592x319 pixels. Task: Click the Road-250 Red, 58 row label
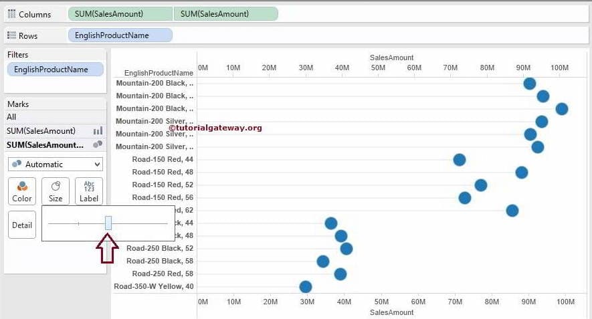coord(163,274)
